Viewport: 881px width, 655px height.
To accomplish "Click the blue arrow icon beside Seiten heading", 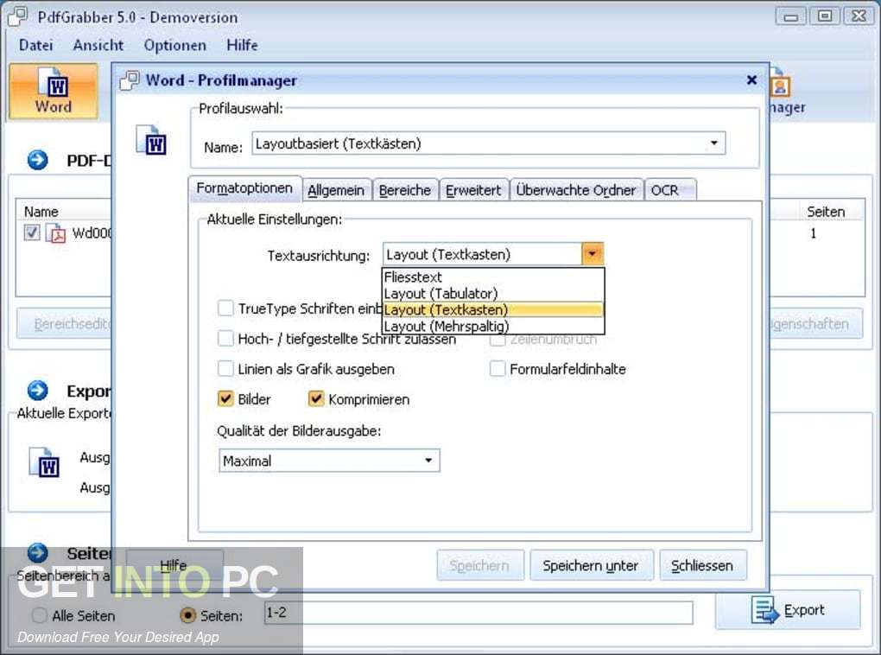I will (x=38, y=552).
